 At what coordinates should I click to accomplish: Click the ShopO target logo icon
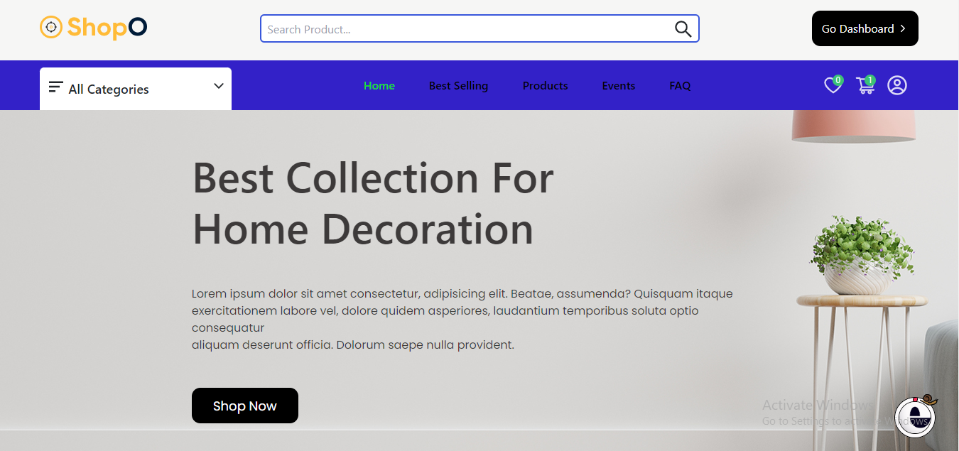(50, 28)
